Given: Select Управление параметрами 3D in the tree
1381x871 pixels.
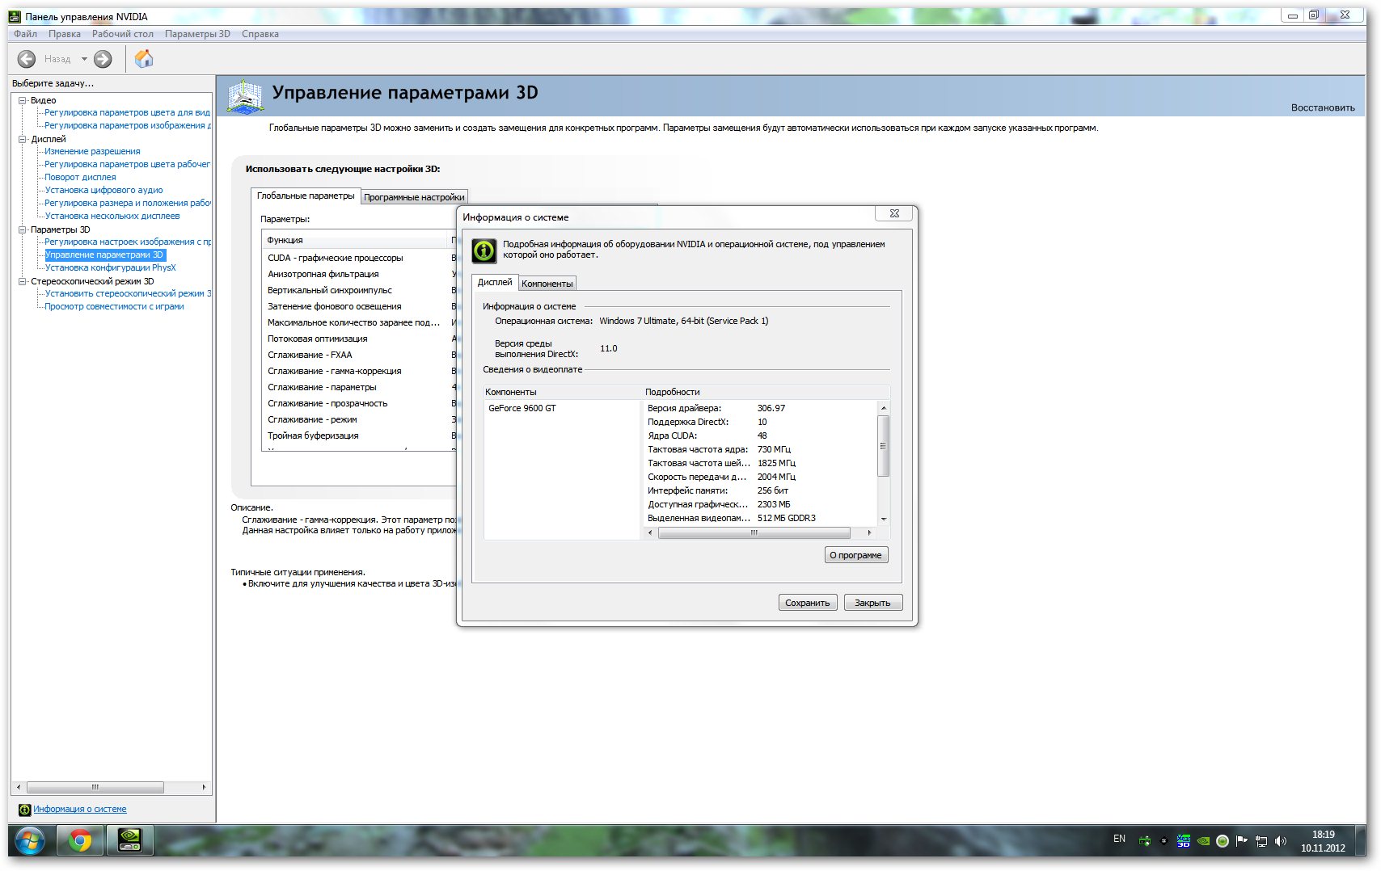Looking at the screenshot, I should coord(104,255).
